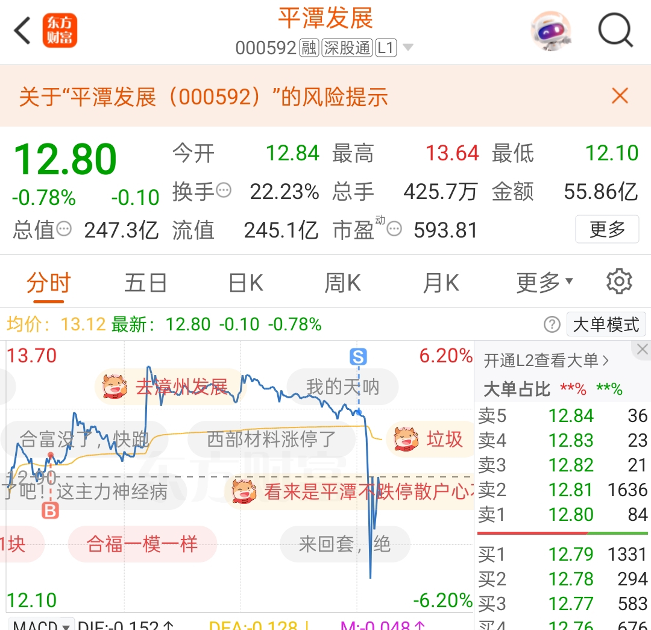Open the 我的天呐 comment bubble
Viewport: 651px width, 630px height.
342,386
